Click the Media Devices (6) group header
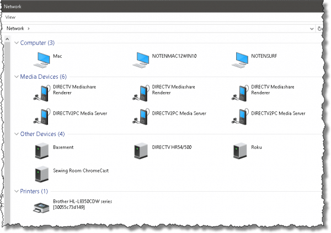Viewport: 331px width, 233px height. pos(43,77)
